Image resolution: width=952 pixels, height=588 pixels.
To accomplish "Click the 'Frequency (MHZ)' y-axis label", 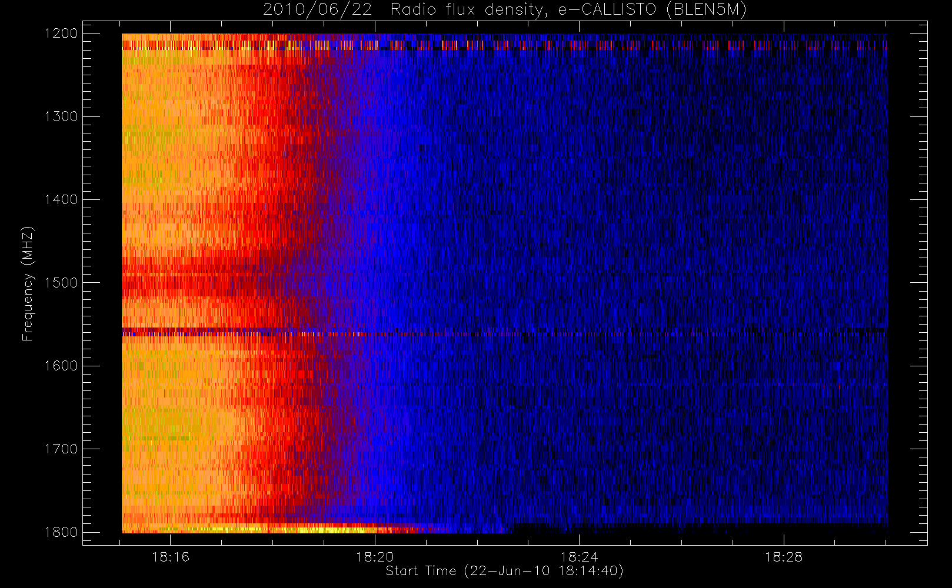I will click(x=28, y=283).
